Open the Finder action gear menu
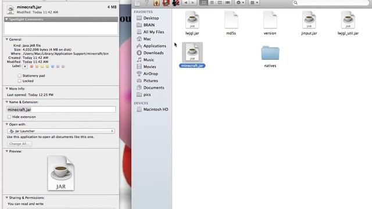Image resolution: width=372 pixels, height=209 pixels. (240, 2)
